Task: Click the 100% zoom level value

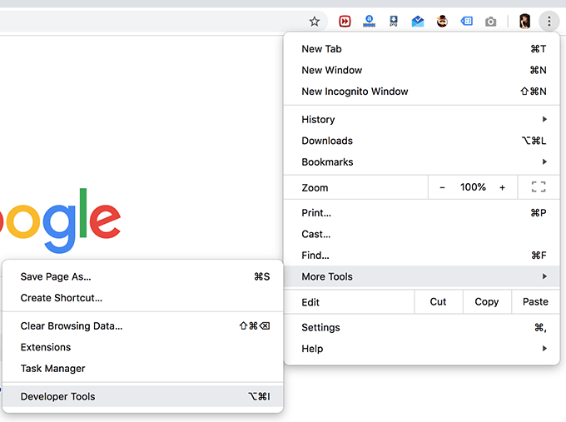Action: [473, 187]
